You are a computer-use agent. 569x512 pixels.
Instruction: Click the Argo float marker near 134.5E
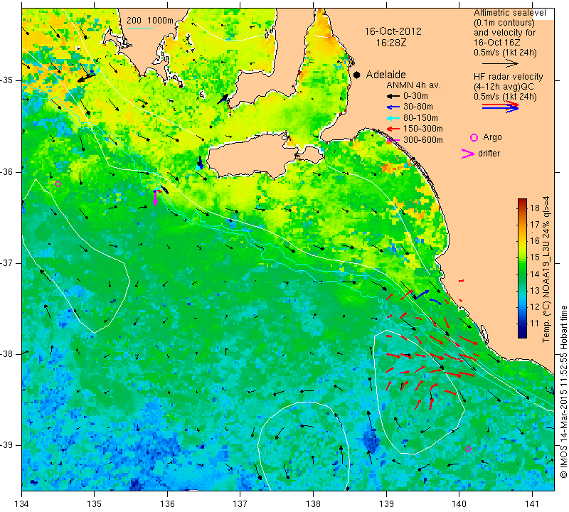pos(58,183)
